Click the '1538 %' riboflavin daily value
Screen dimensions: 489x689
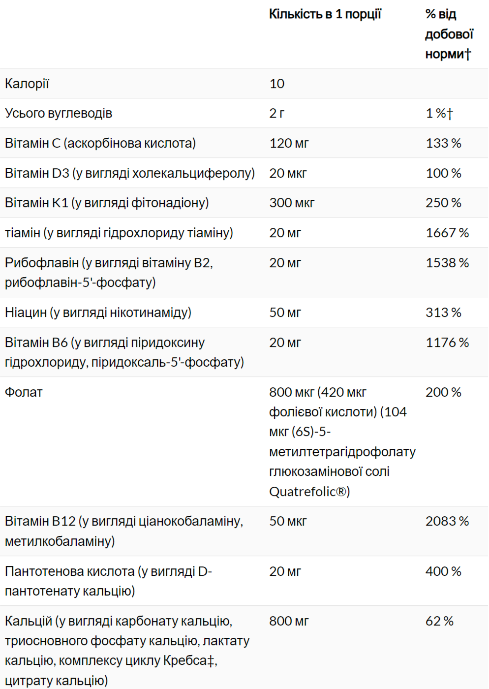tap(447, 263)
